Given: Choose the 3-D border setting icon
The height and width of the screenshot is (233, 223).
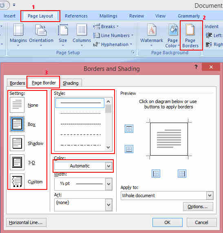Looking at the screenshot, I should click(x=17, y=163).
